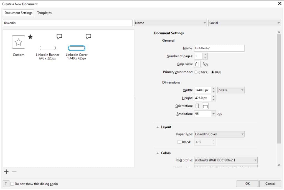
Task: Switch to the Templates tab
Action: [x=44, y=13]
